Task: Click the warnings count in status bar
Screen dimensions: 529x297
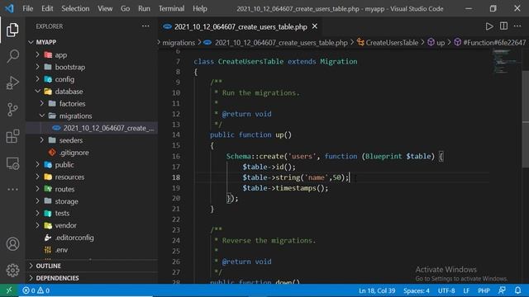Action: point(44,290)
